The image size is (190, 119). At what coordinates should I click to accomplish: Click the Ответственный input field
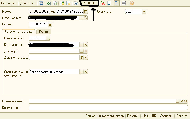[102, 101]
